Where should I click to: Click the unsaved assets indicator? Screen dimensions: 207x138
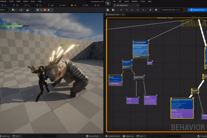202,136
